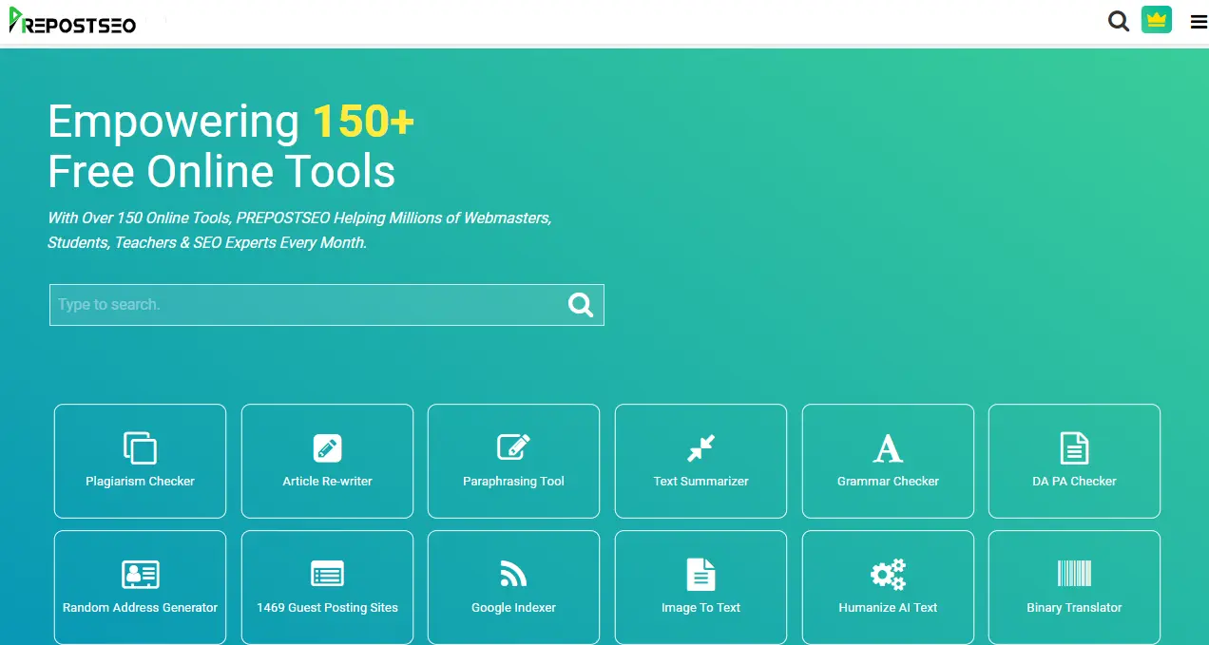Click the PREPOSTSEO logo

pos(72,21)
